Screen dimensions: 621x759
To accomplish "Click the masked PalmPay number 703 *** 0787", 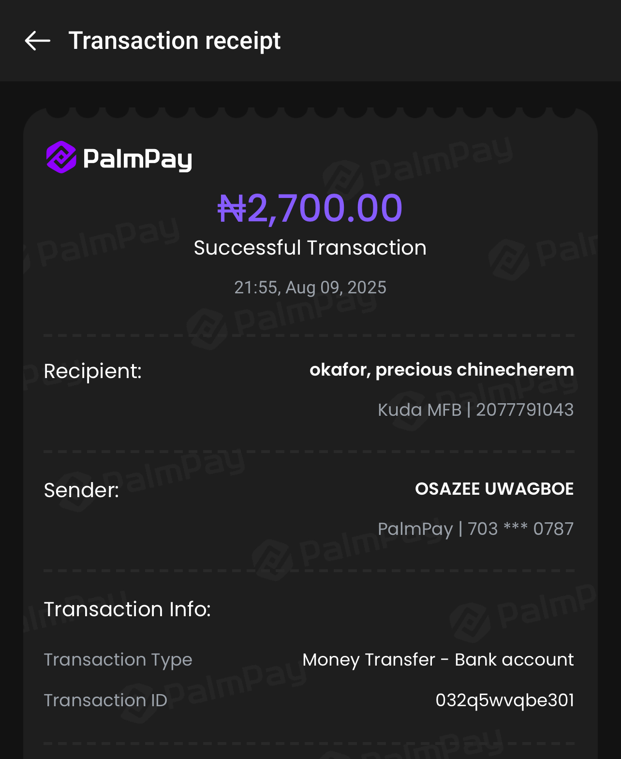I will tap(475, 529).
